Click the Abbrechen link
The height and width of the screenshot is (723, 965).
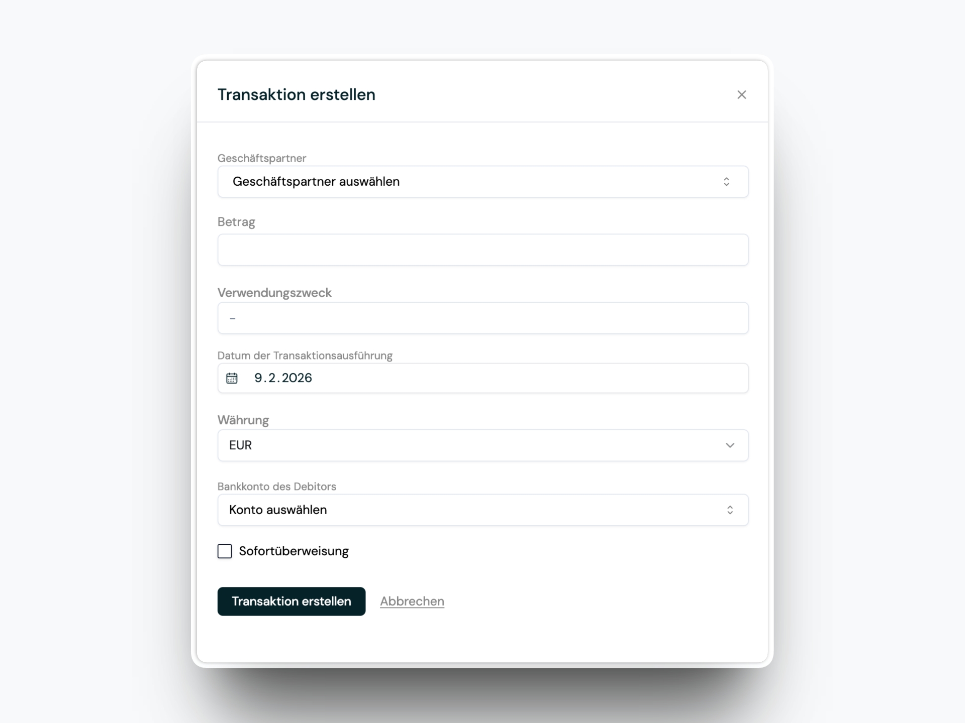pos(412,601)
